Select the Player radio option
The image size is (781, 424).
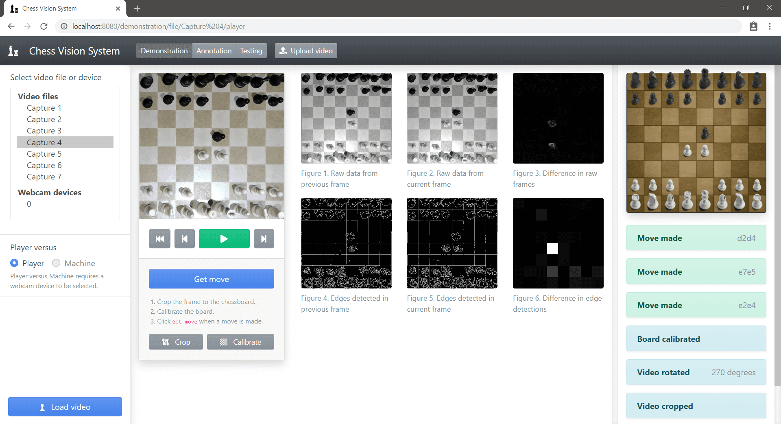click(14, 263)
